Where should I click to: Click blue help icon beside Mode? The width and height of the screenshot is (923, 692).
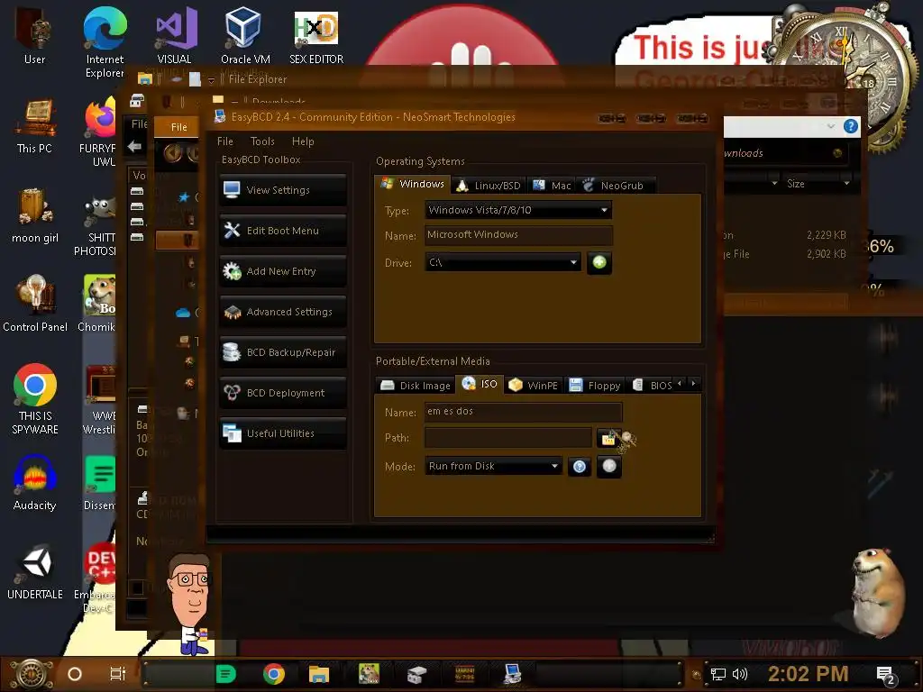pyautogui.click(x=580, y=467)
